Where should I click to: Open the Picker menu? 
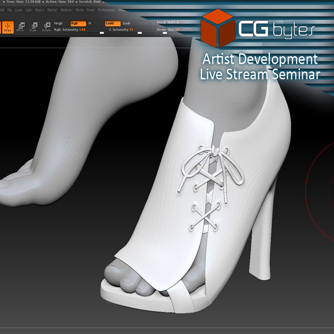click(x=91, y=10)
